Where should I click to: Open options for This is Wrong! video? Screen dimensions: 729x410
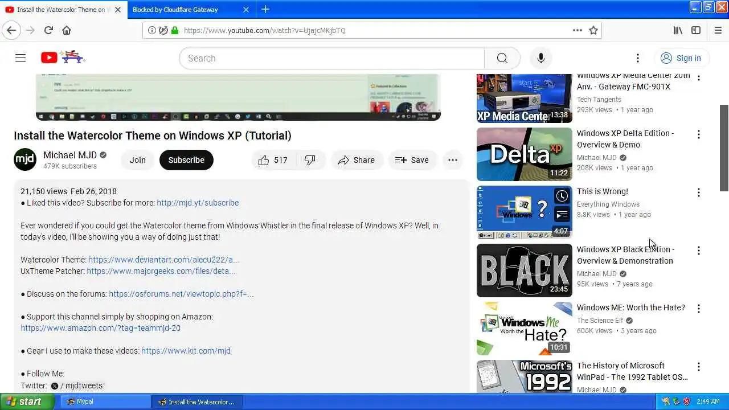[x=699, y=192]
